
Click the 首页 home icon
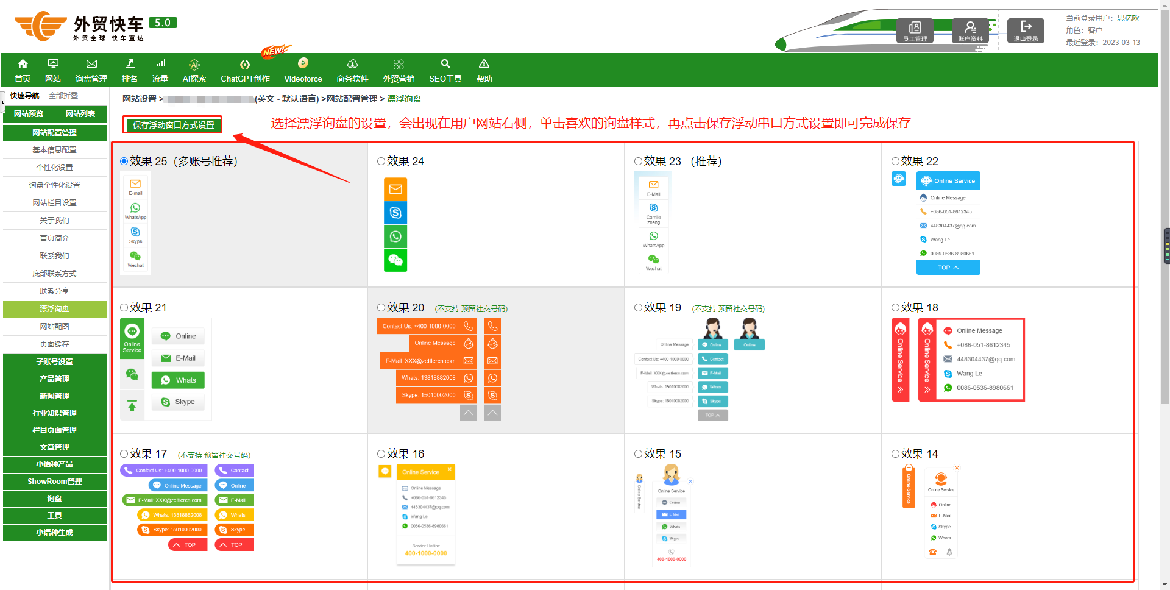[x=23, y=64]
